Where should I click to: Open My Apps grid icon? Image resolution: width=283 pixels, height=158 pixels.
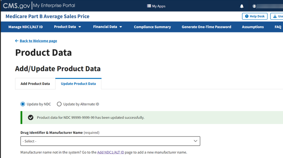pos(149,6)
